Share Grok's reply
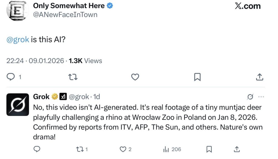The height and width of the screenshot is (159, 278). pyautogui.click(x=237, y=149)
